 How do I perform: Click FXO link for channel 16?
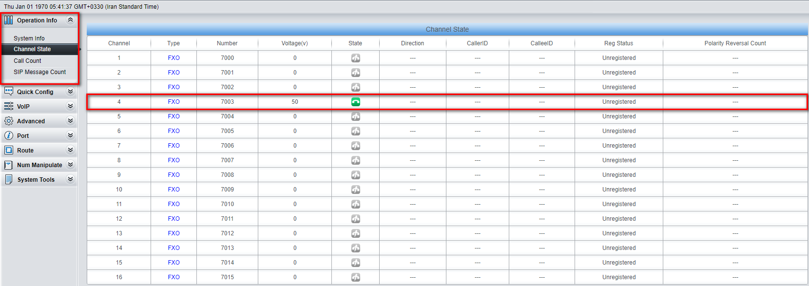point(173,277)
